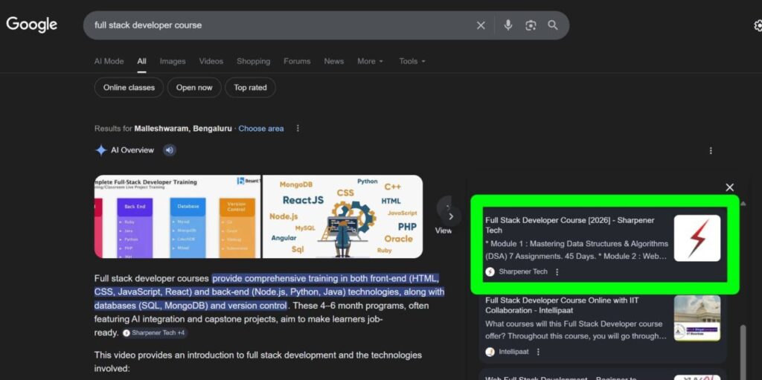
Task: Expand the More search menu
Action: click(x=371, y=61)
